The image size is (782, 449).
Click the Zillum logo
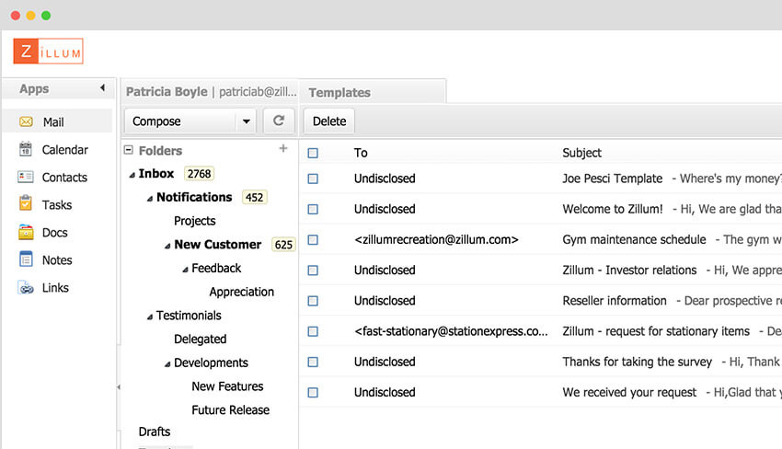click(49, 51)
